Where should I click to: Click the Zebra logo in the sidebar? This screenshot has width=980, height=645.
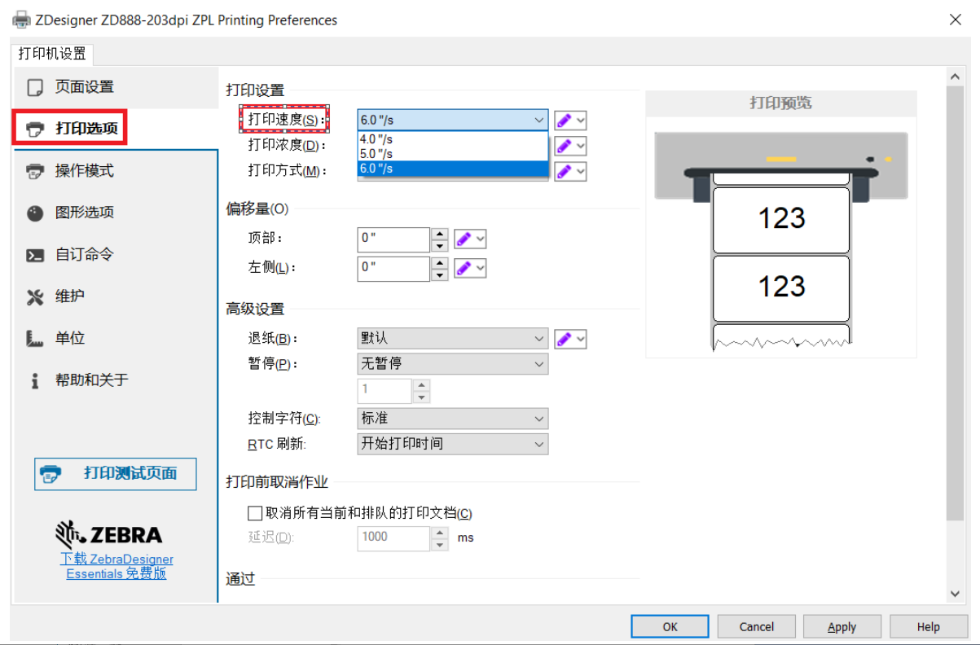(x=109, y=533)
